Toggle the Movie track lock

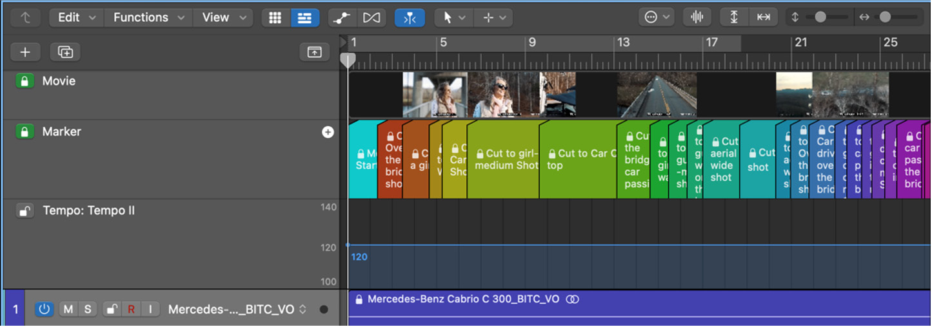25,81
